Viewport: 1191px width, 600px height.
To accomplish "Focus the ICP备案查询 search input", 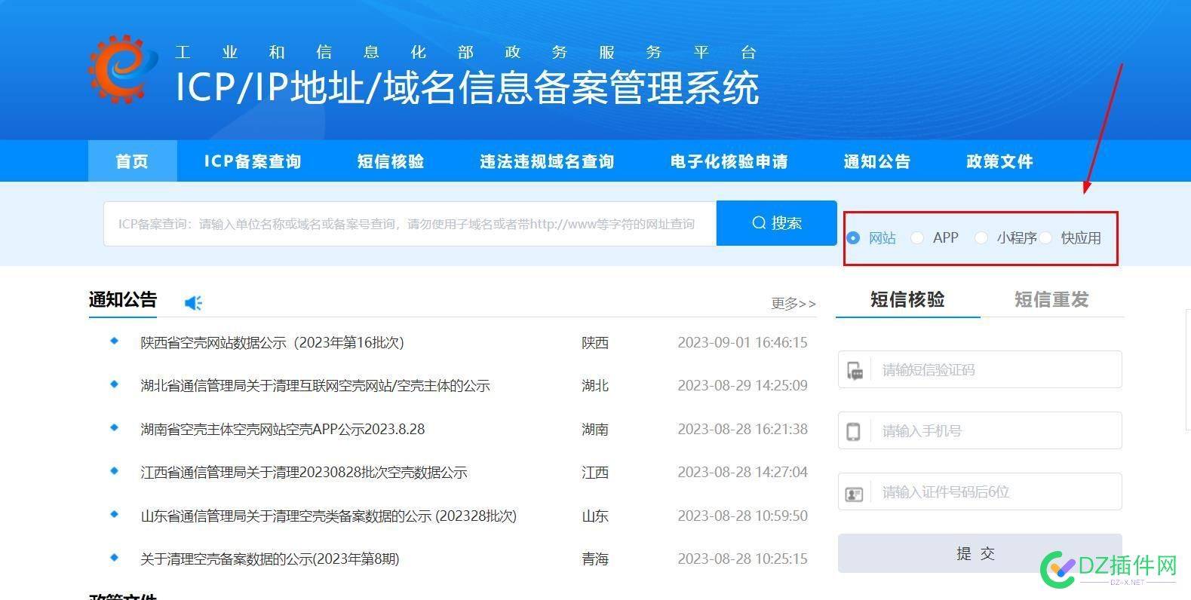I will coord(410,224).
